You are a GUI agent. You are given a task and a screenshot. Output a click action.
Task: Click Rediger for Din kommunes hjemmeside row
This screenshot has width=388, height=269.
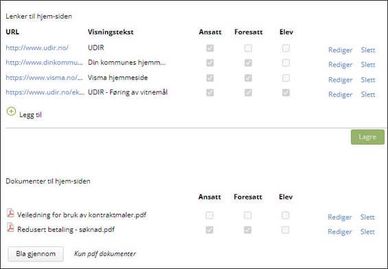(x=340, y=65)
